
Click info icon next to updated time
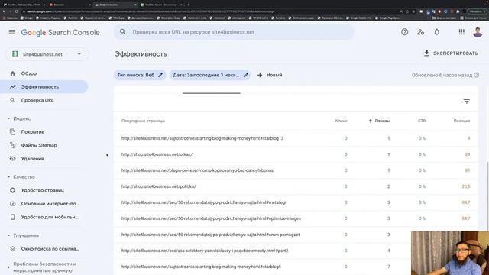click(x=477, y=75)
